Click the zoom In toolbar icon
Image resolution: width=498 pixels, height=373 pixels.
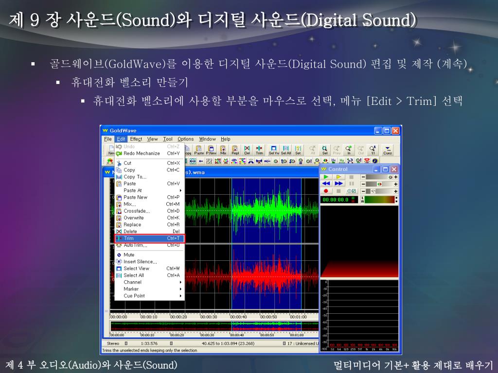[349, 150]
